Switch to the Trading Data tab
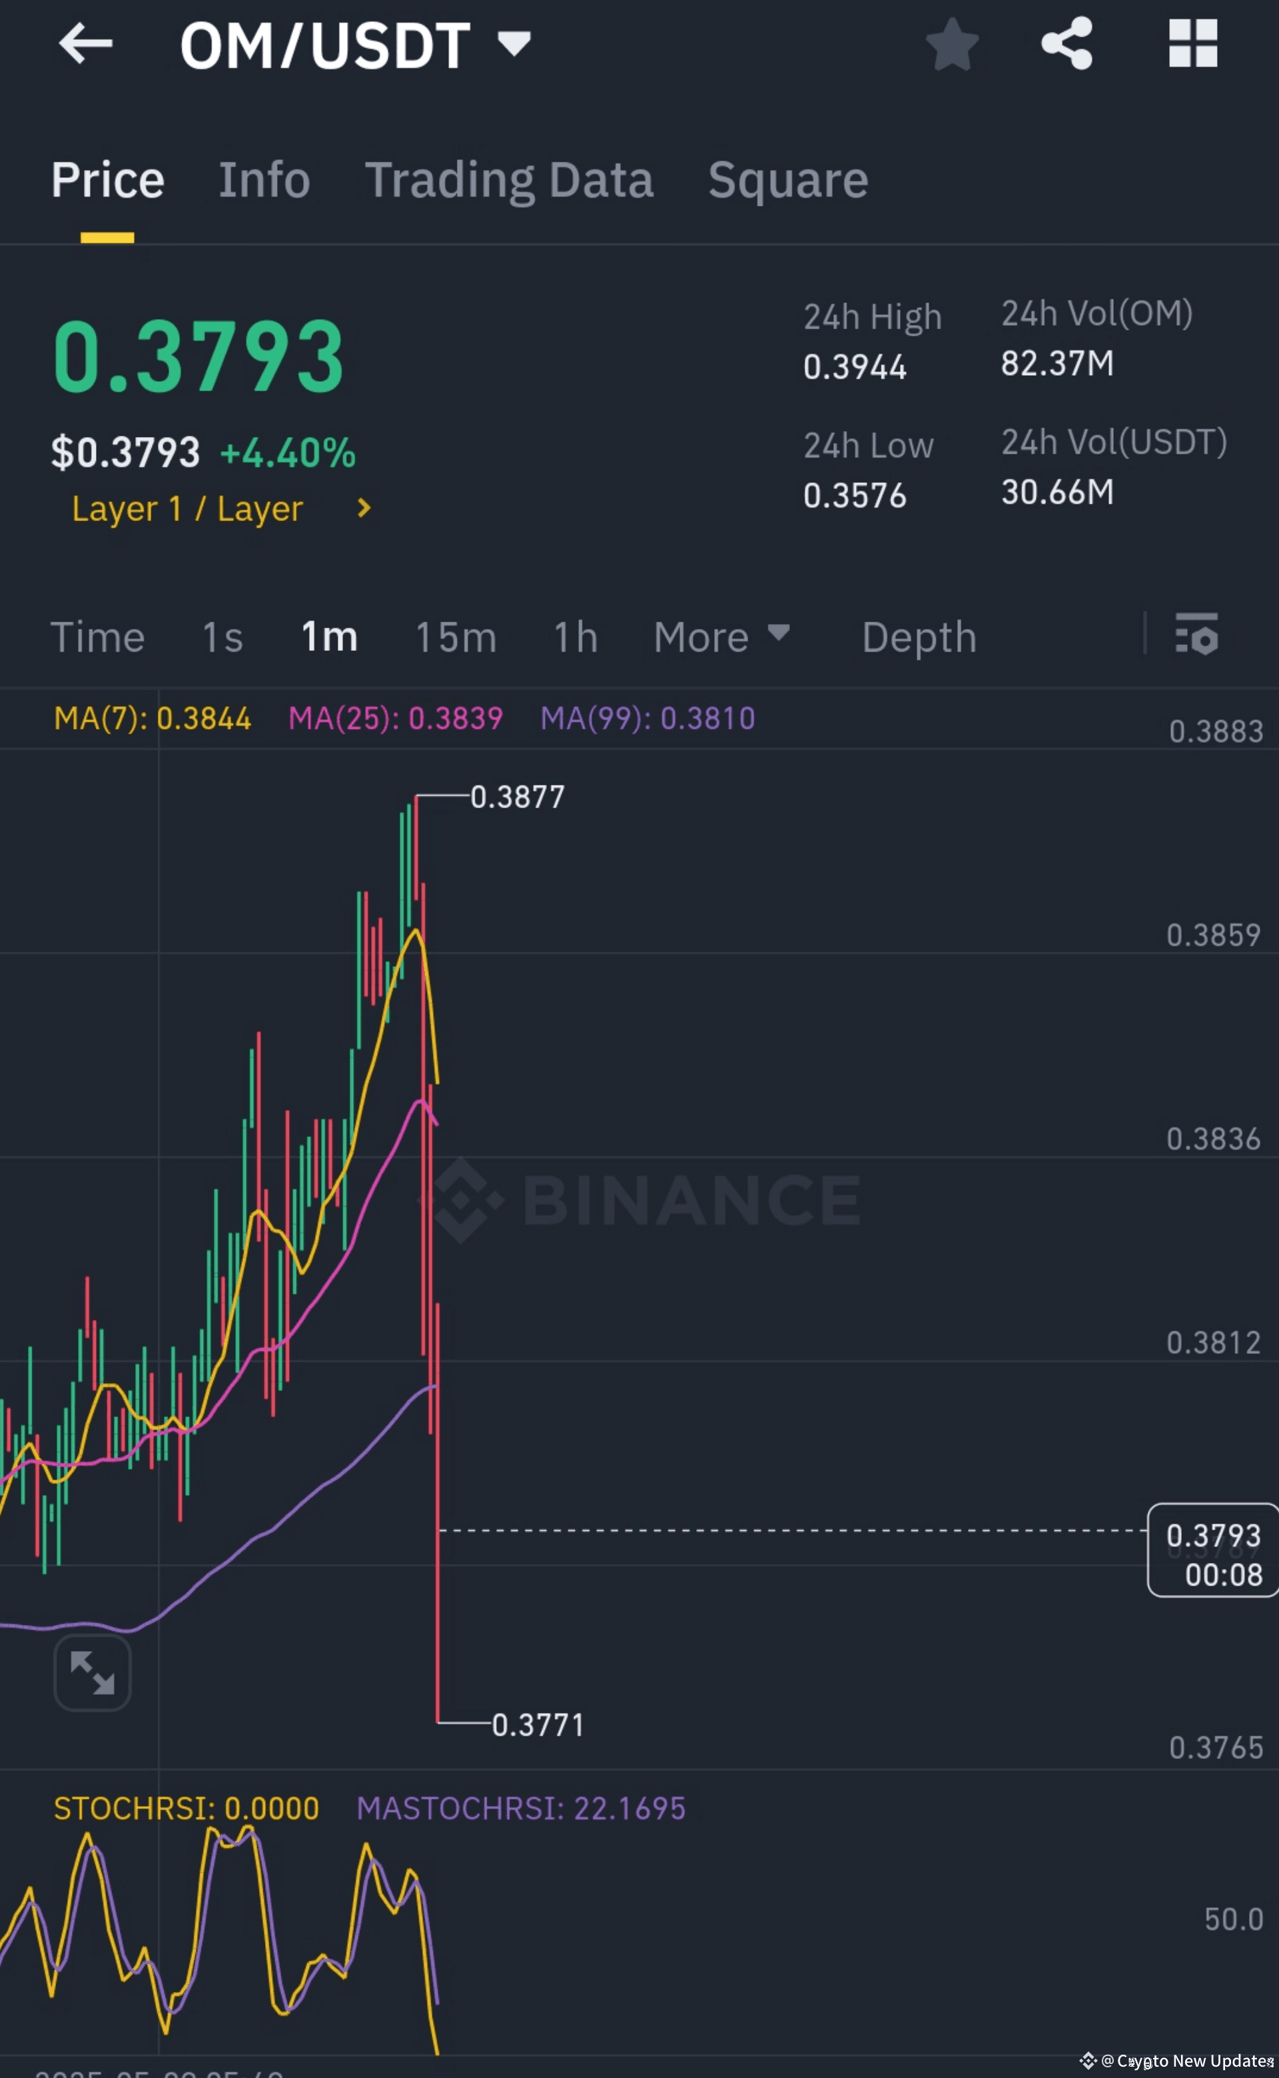 pos(509,179)
